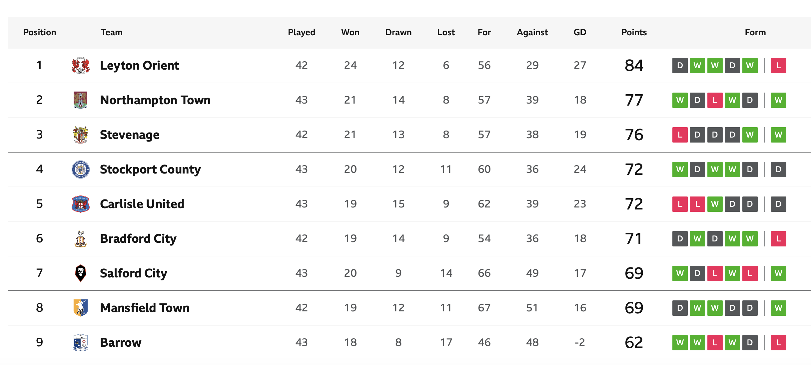Screen dimensions: 811x365
Task: Click the Form column header
Action: (755, 32)
